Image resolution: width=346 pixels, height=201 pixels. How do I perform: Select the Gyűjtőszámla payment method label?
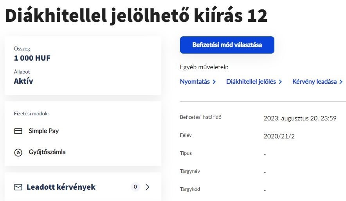[x=47, y=152]
